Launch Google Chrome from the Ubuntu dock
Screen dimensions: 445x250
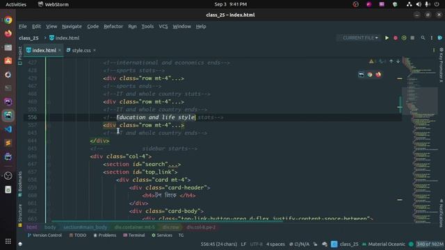click(8, 20)
